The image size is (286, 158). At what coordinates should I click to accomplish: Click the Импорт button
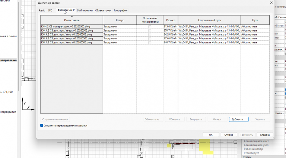(217, 119)
